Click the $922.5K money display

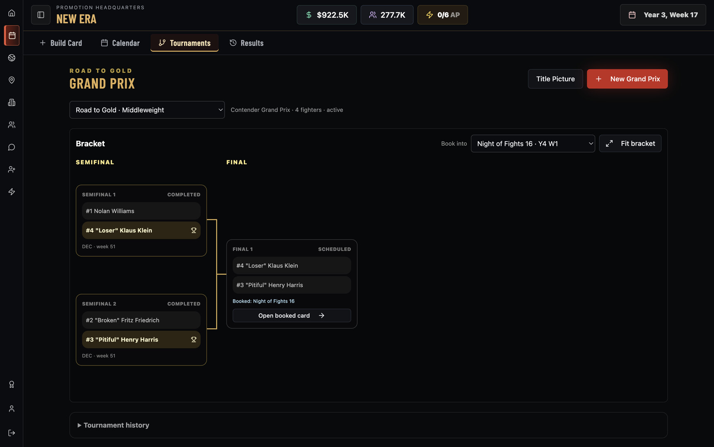326,15
